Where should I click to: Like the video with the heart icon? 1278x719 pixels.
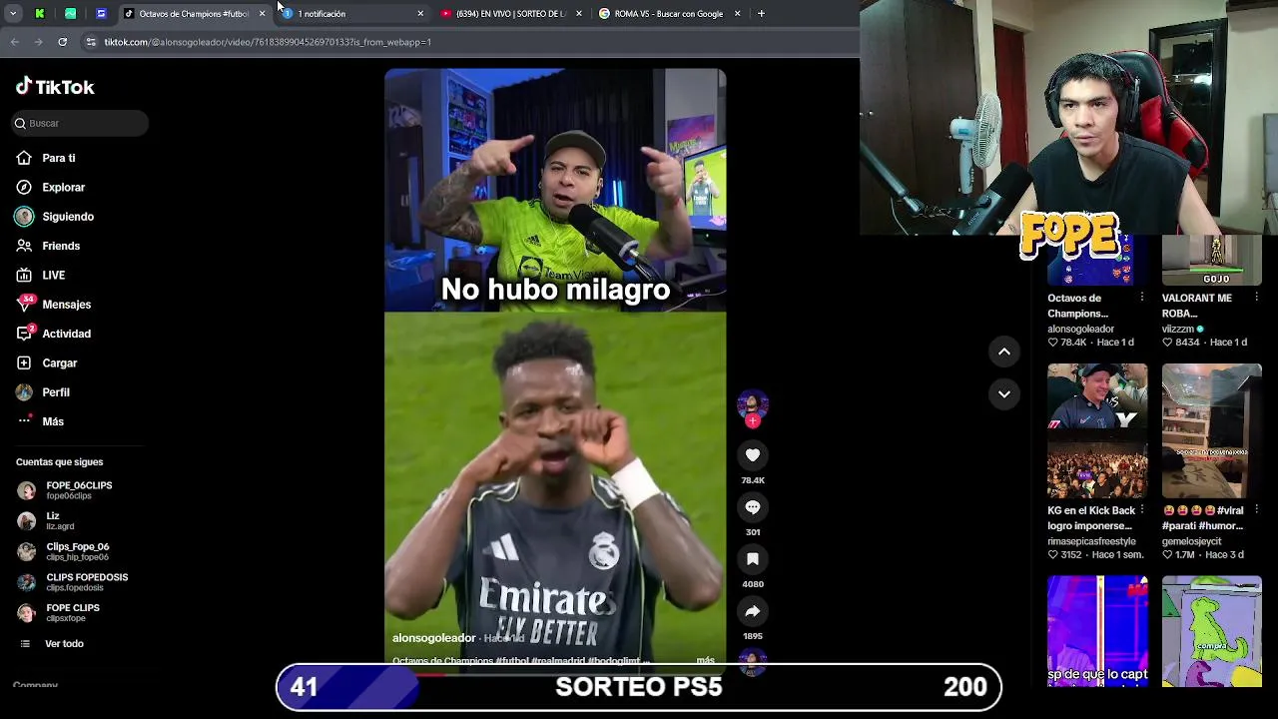[x=753, y=455]
